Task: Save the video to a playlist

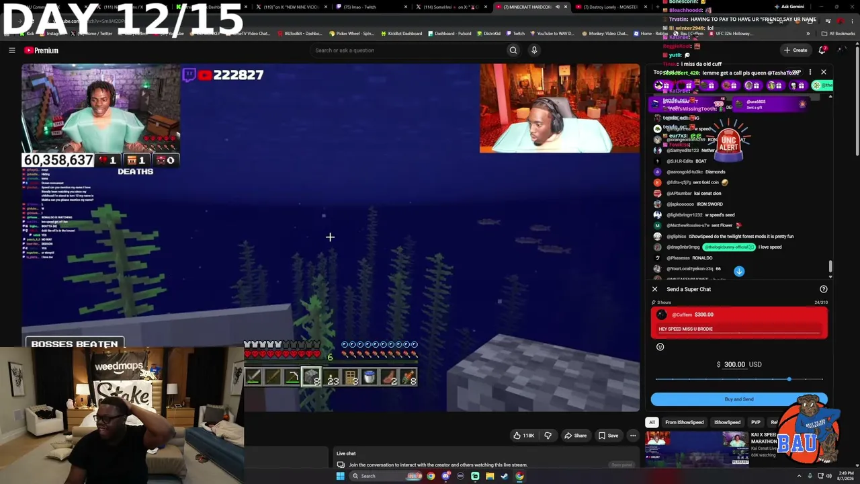Action: point(608,436)
